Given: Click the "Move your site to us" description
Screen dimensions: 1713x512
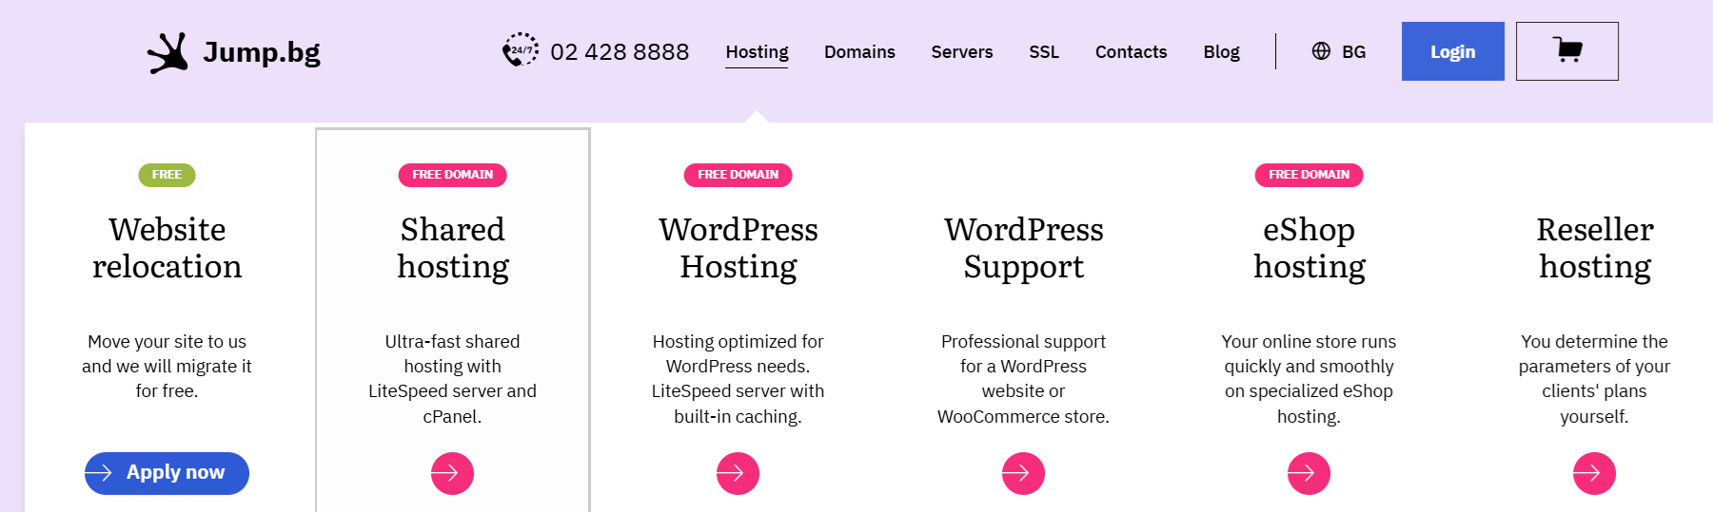Looking at the screenshot, I should point(167,366).
